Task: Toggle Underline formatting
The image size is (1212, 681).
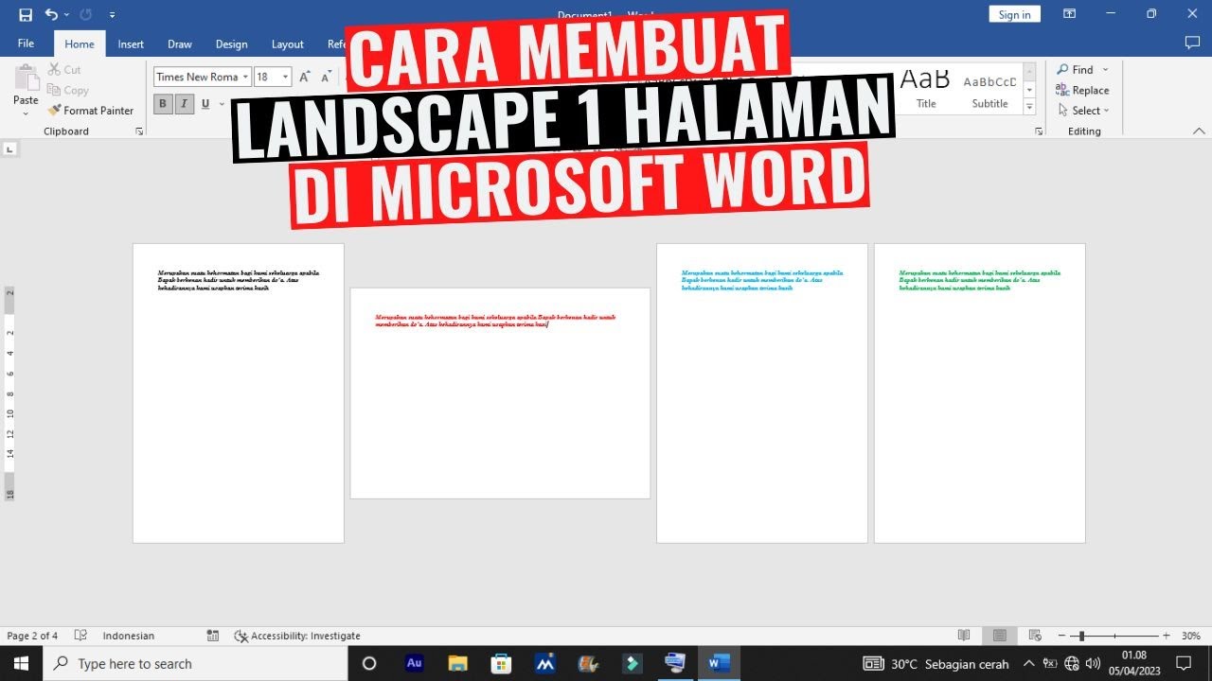Action: pyautogui.click(x=205, y=104)
